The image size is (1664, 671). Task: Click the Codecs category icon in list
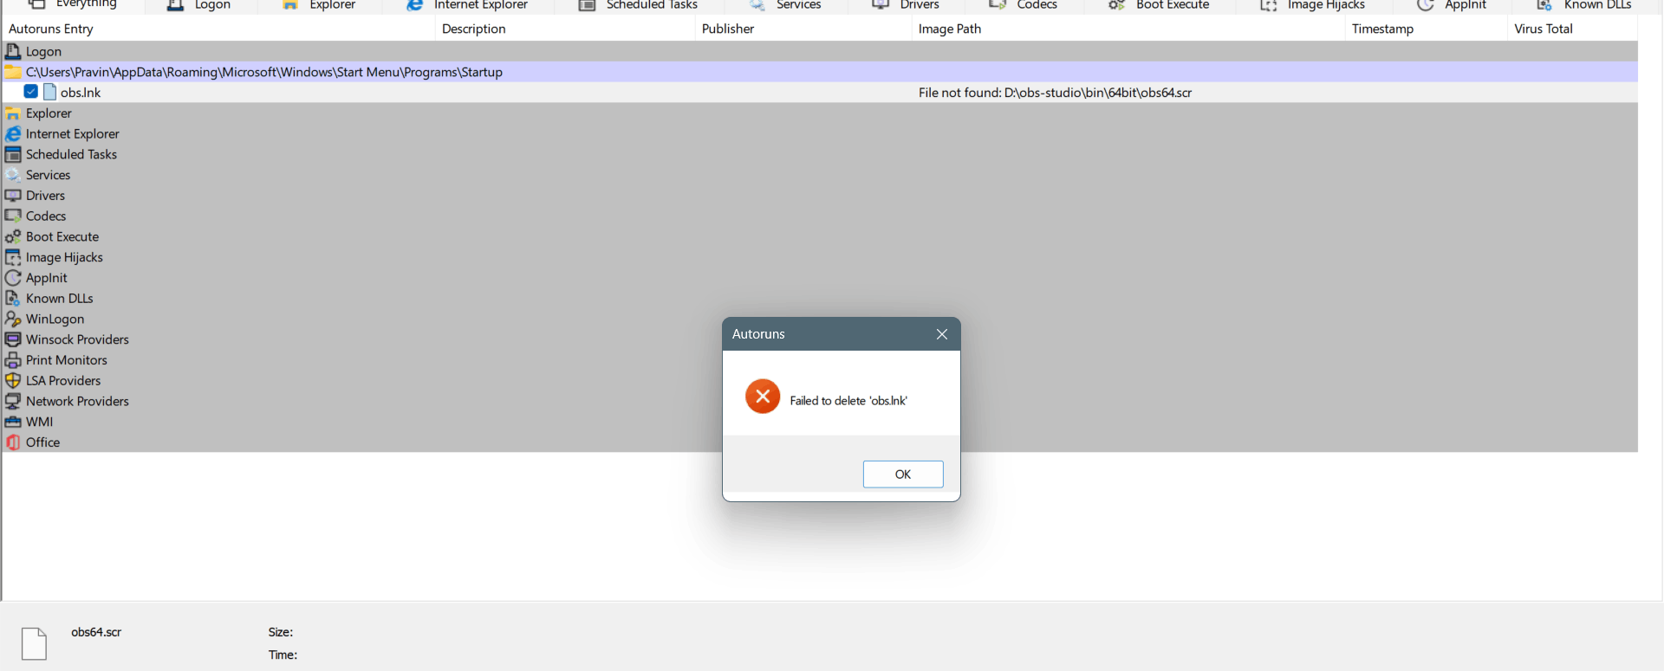pos(13,216)
